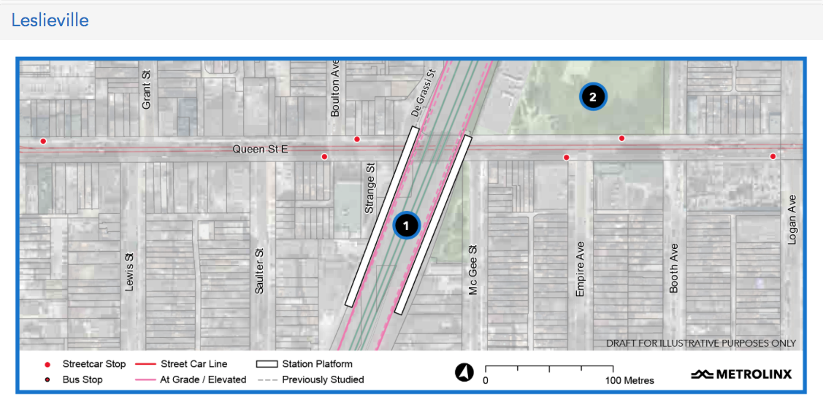Click the Street Car Line legend text

click(194, 364)
